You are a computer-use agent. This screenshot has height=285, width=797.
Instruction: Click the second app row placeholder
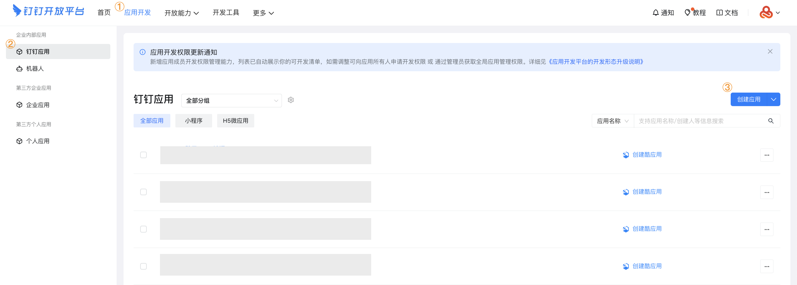266,192
